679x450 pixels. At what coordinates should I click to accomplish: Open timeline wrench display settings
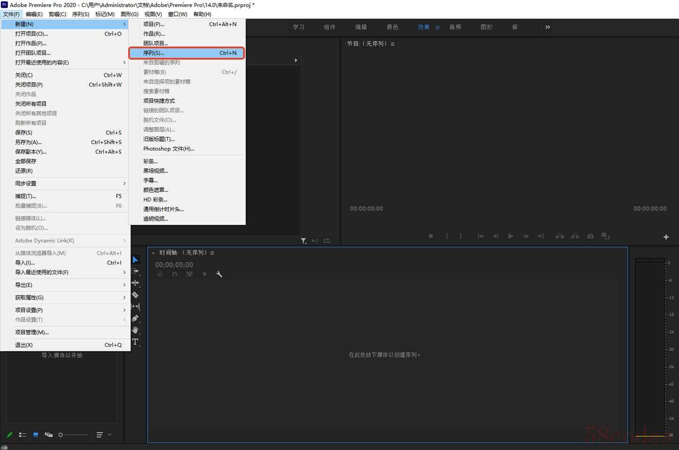click(219, 274)
